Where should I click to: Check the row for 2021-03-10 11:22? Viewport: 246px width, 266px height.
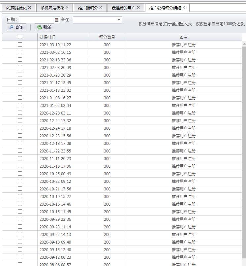[x=20, y=45]
